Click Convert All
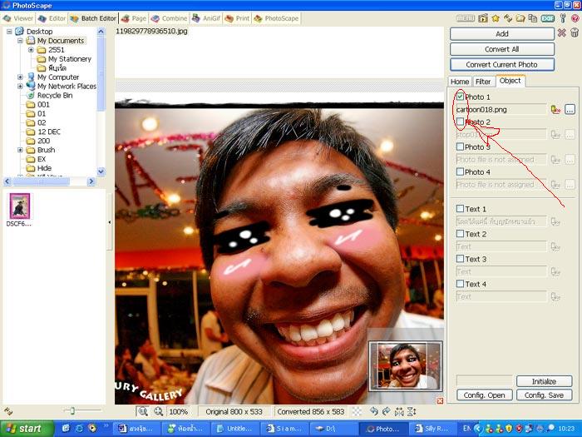The height and width of the screenshot is (437, 582). coord(502,49)
